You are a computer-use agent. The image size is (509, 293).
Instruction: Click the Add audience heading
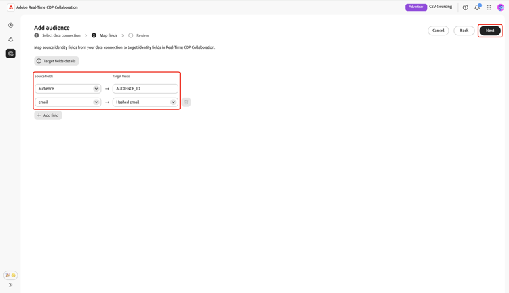point(52,28)
